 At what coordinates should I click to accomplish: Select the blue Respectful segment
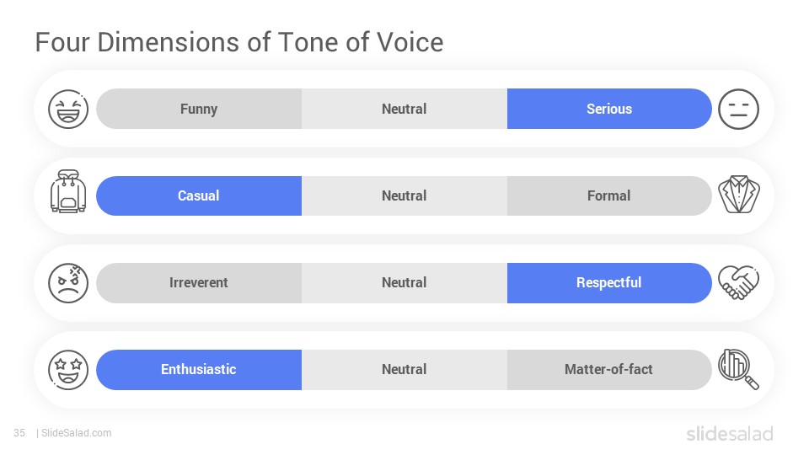(609, 283)
